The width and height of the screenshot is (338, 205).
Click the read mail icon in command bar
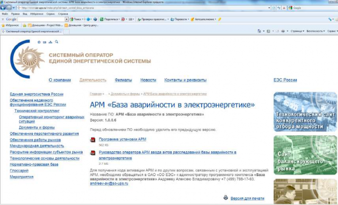coord(277,31)
